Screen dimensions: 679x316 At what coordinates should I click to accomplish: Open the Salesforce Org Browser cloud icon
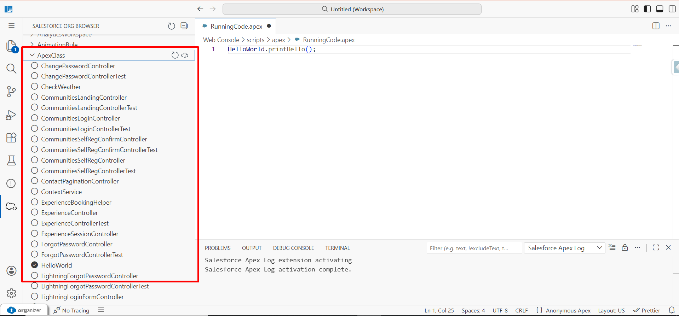point(11,206)
